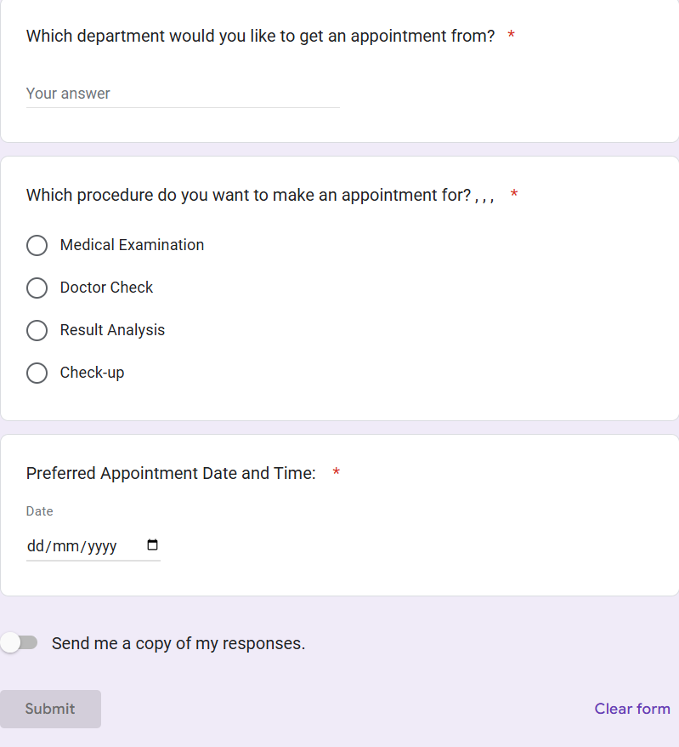The height and width of the screenshot is (747, 679).
Task: Click the yyyy year segment of date
Action: pos(102,546)
